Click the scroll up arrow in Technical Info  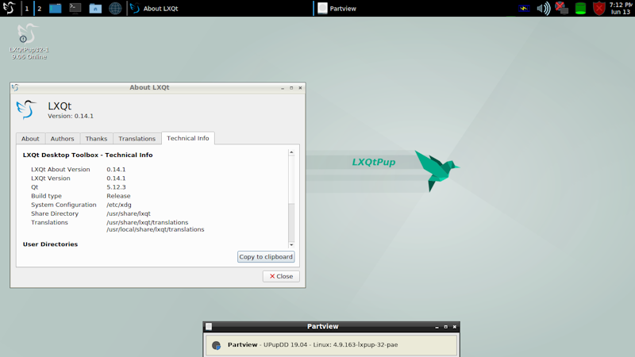(291, 152)
